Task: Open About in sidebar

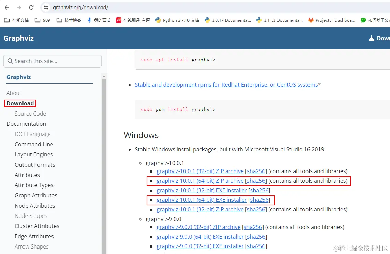Action: click(14, 93)
